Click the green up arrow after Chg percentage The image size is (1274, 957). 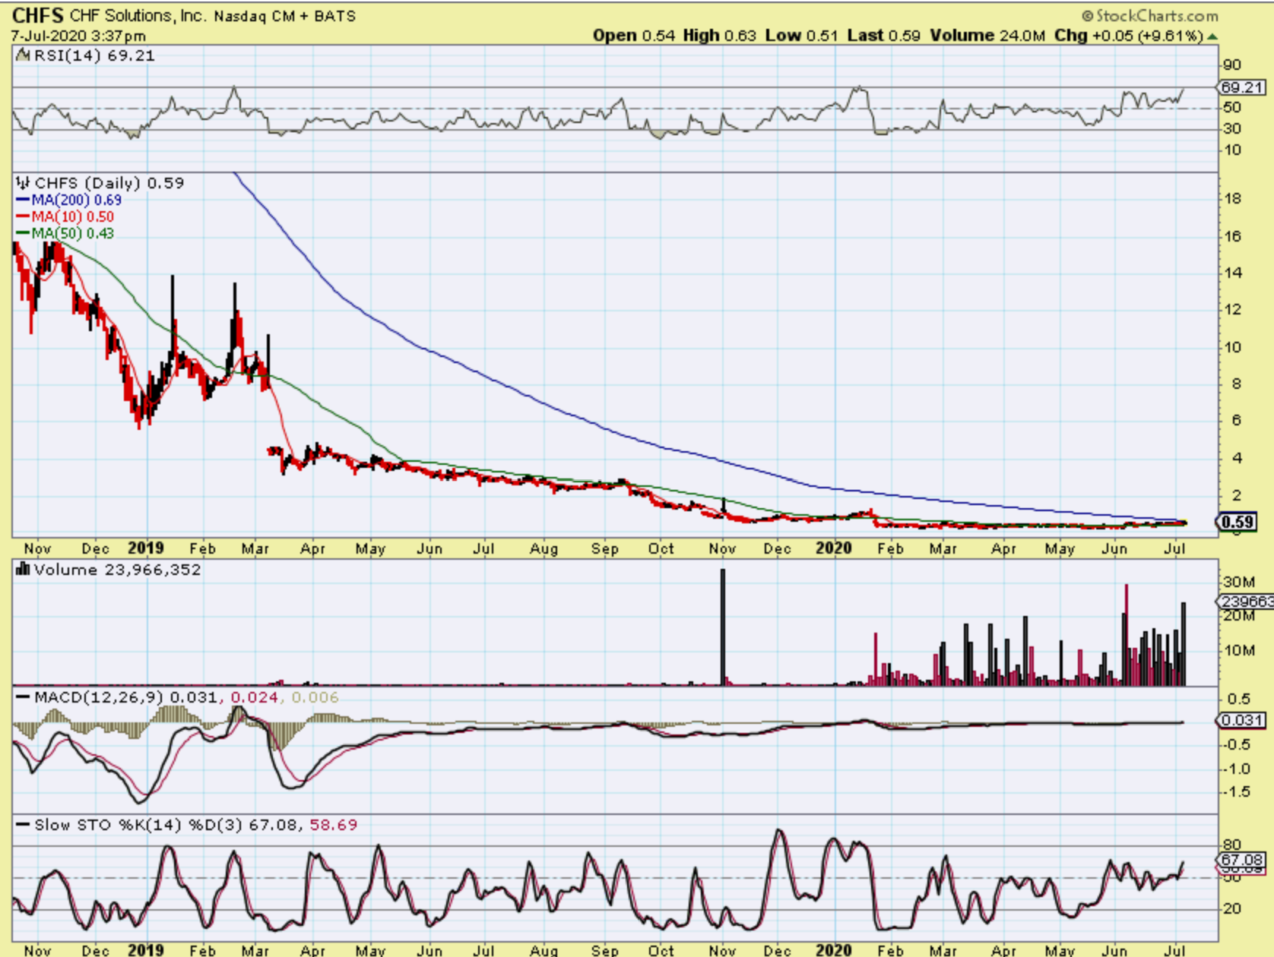click(1212, 36)
